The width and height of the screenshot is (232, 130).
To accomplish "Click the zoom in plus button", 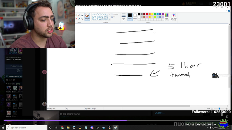I will (x=227, y=109).
